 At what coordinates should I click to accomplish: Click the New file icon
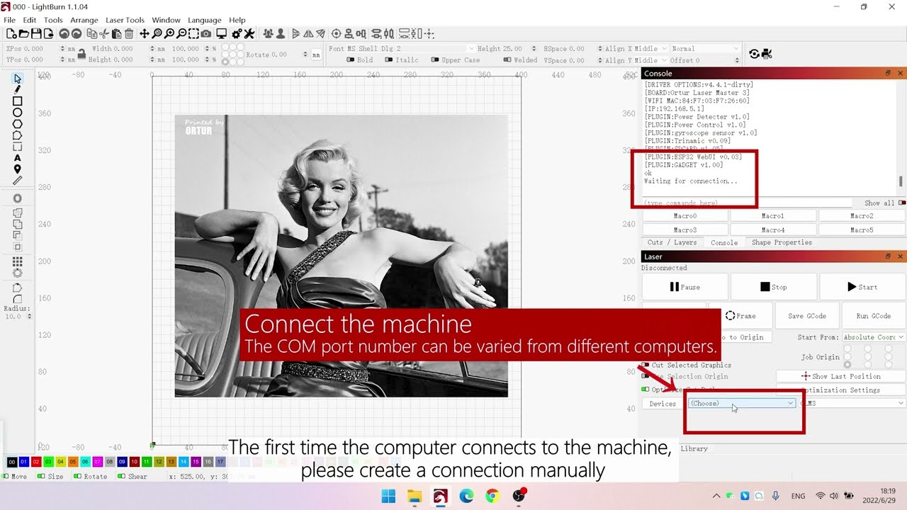click(x=11, y=33)
